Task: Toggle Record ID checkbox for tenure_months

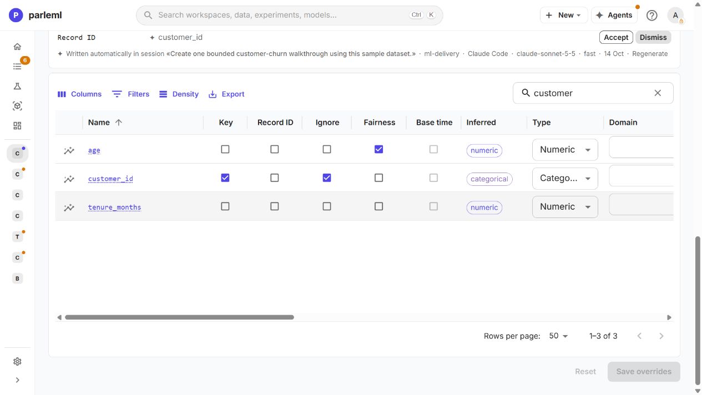Action: pyautogui.click(x=274, y=206)
